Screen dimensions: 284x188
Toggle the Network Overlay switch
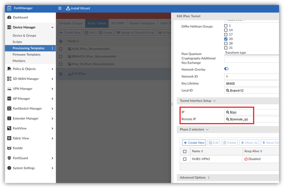click(x=227, y=69)
